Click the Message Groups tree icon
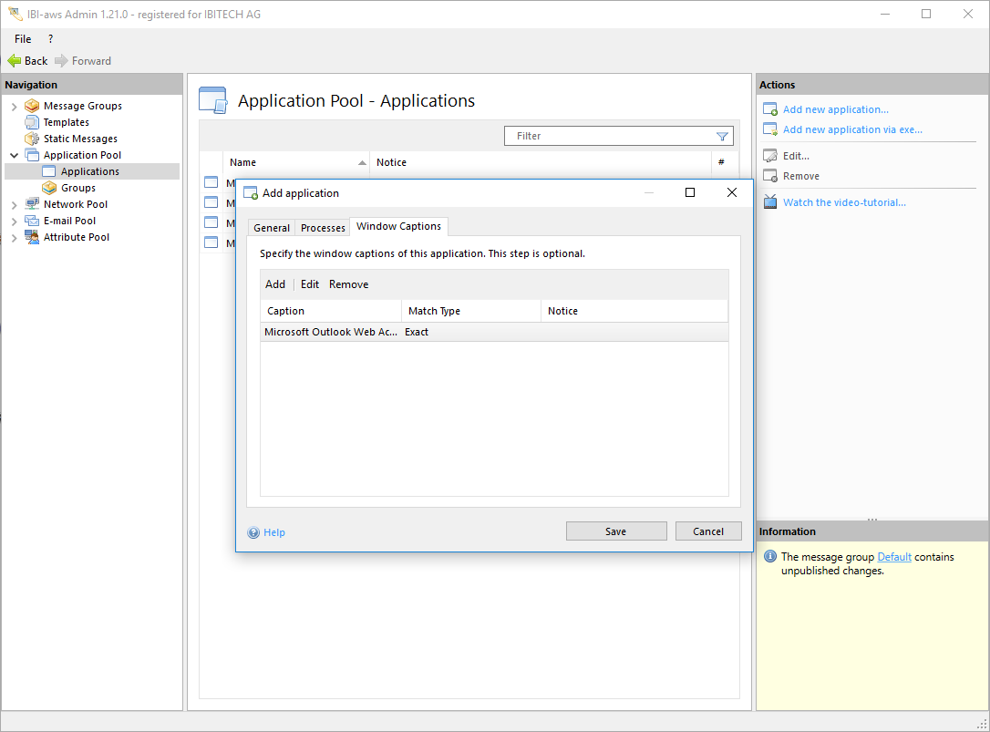990x732 pixels. (32, 106)
